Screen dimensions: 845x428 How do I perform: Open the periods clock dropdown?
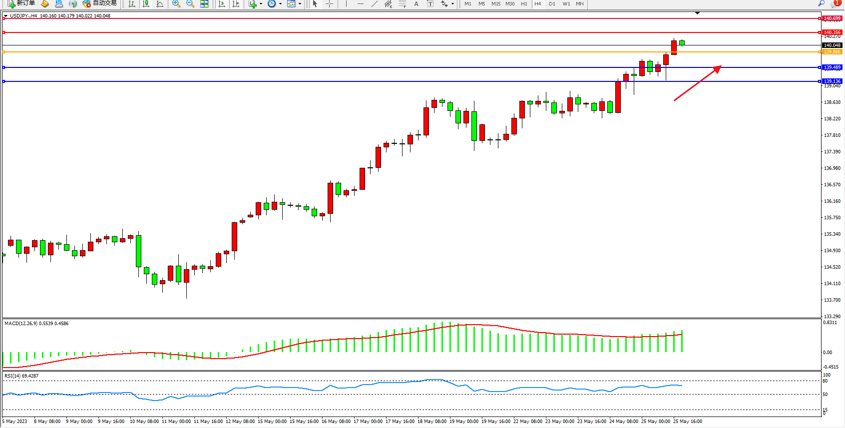click(280, 4)
